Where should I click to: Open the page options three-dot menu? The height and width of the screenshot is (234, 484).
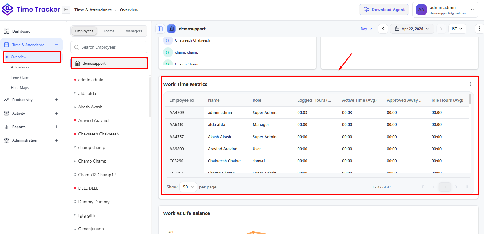click(x=480, y=29)
